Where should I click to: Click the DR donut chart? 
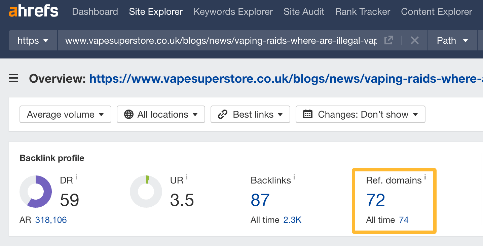point(36,191)
